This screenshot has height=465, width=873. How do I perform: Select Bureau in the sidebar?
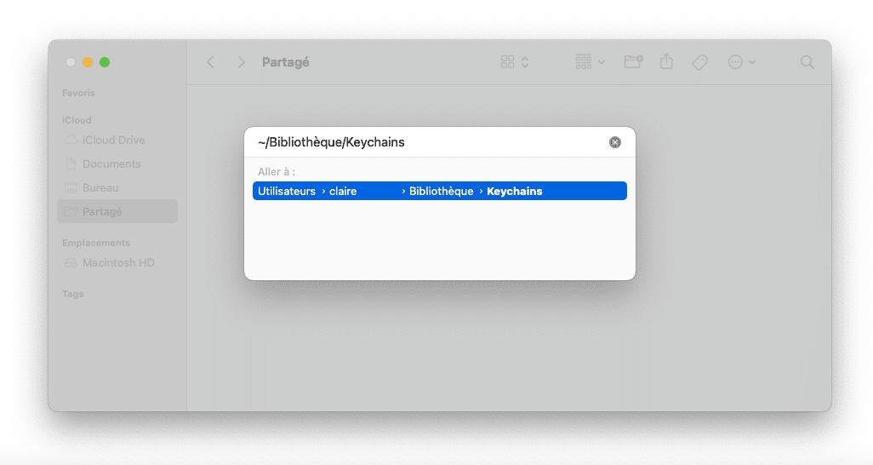[100, 187]
